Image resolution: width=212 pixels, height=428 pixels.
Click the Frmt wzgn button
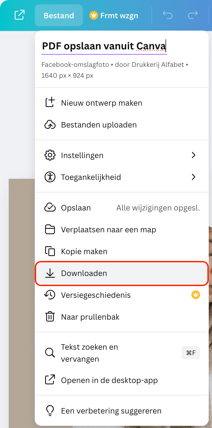(114, 16)
